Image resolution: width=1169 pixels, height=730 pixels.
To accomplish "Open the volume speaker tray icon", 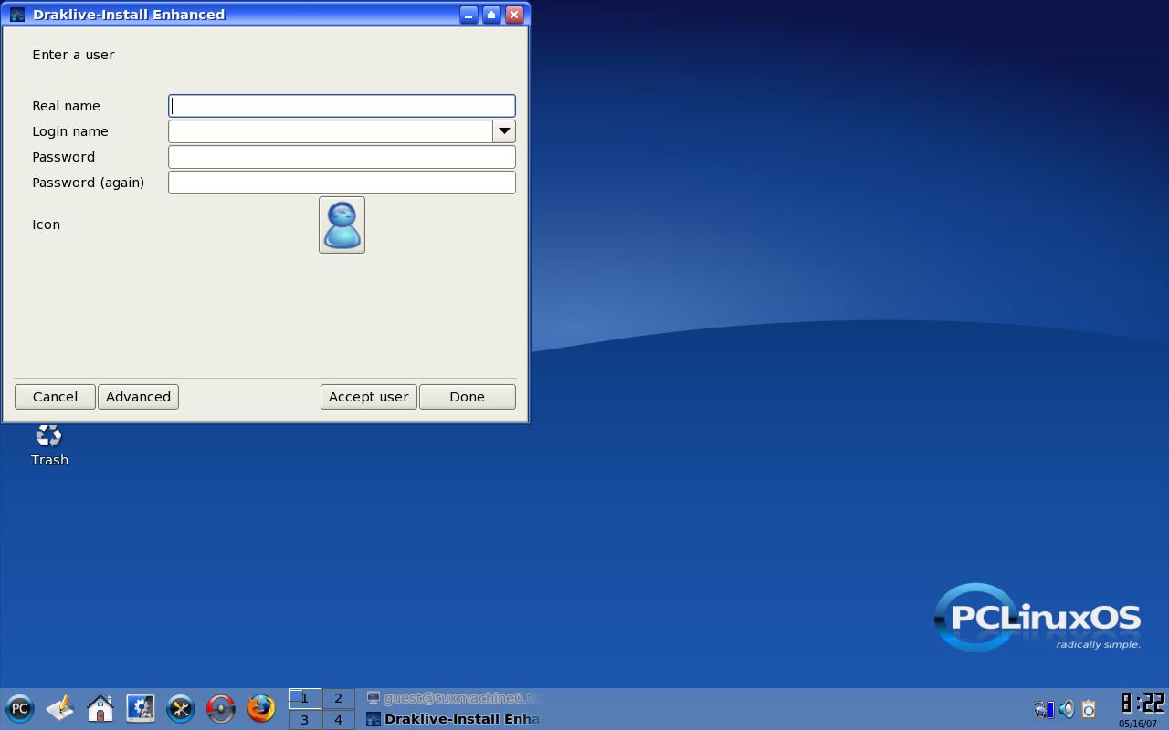I will pyautogui.click(x=1067, y=709).
